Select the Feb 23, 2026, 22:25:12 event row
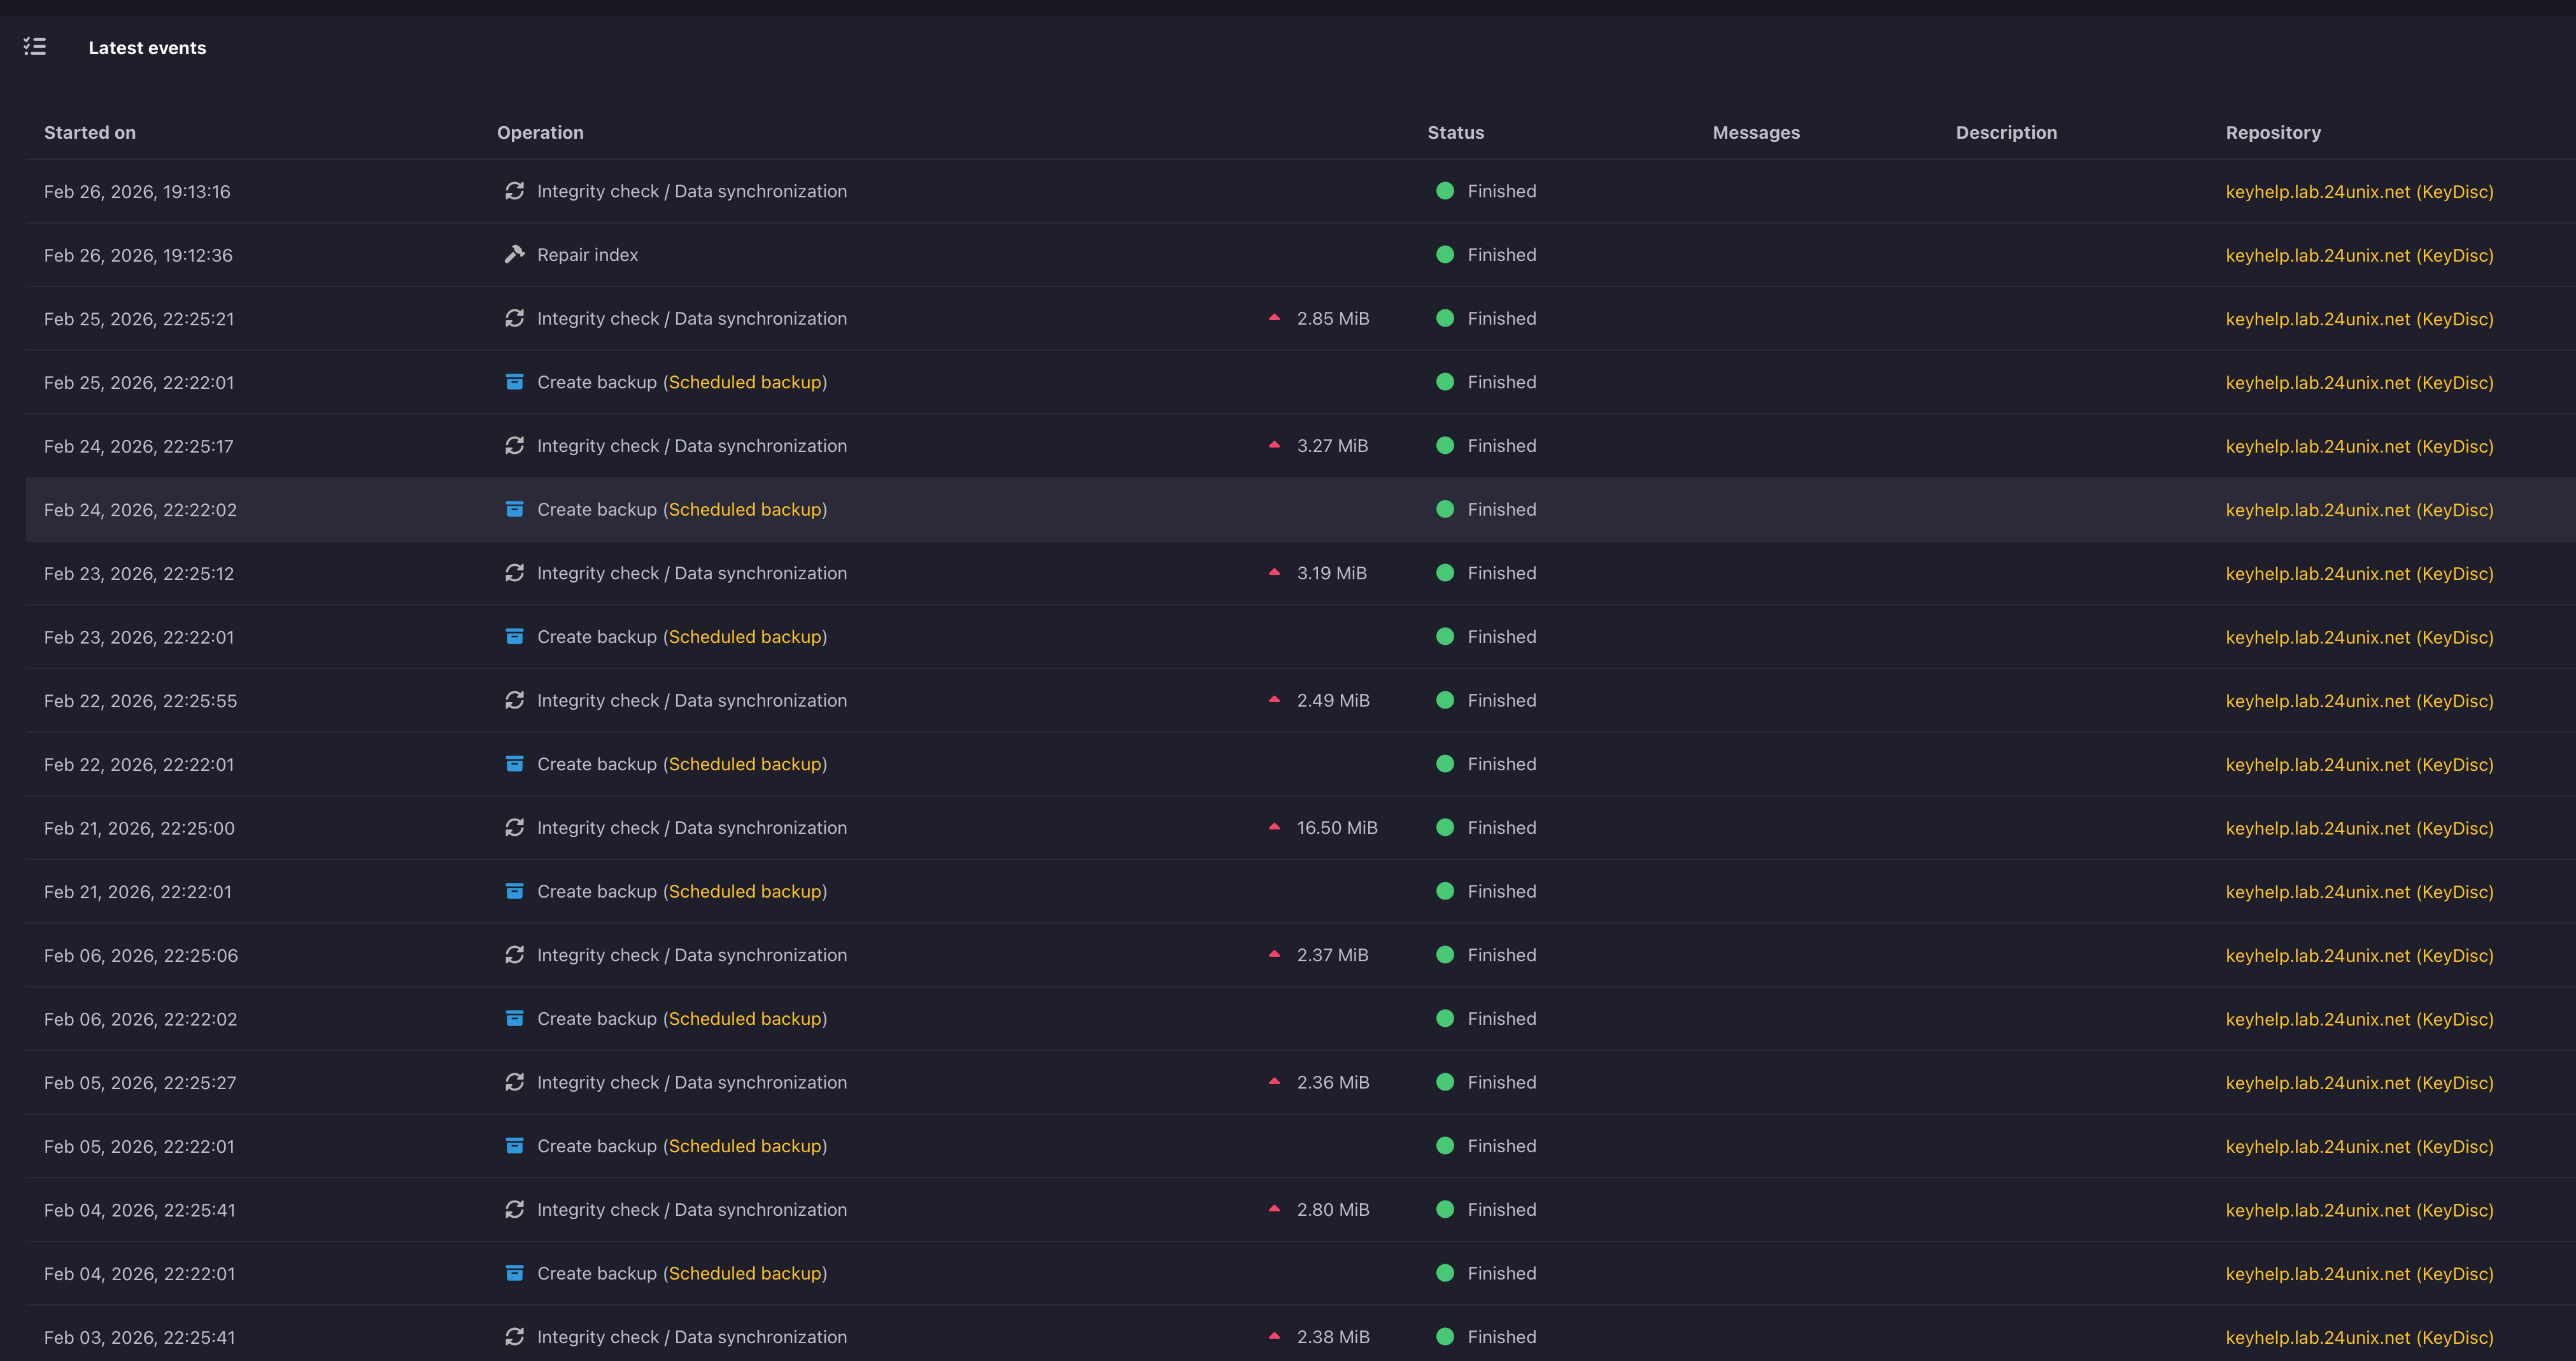The width and height of the screenshot is (2576, 1361). click(139, 573)
